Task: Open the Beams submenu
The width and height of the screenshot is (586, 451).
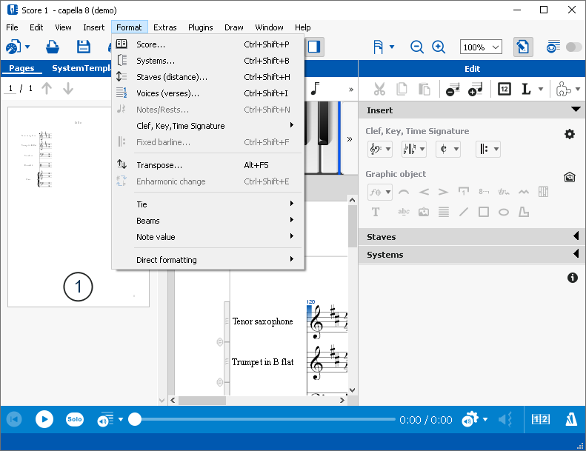Action: pos(207,221)
